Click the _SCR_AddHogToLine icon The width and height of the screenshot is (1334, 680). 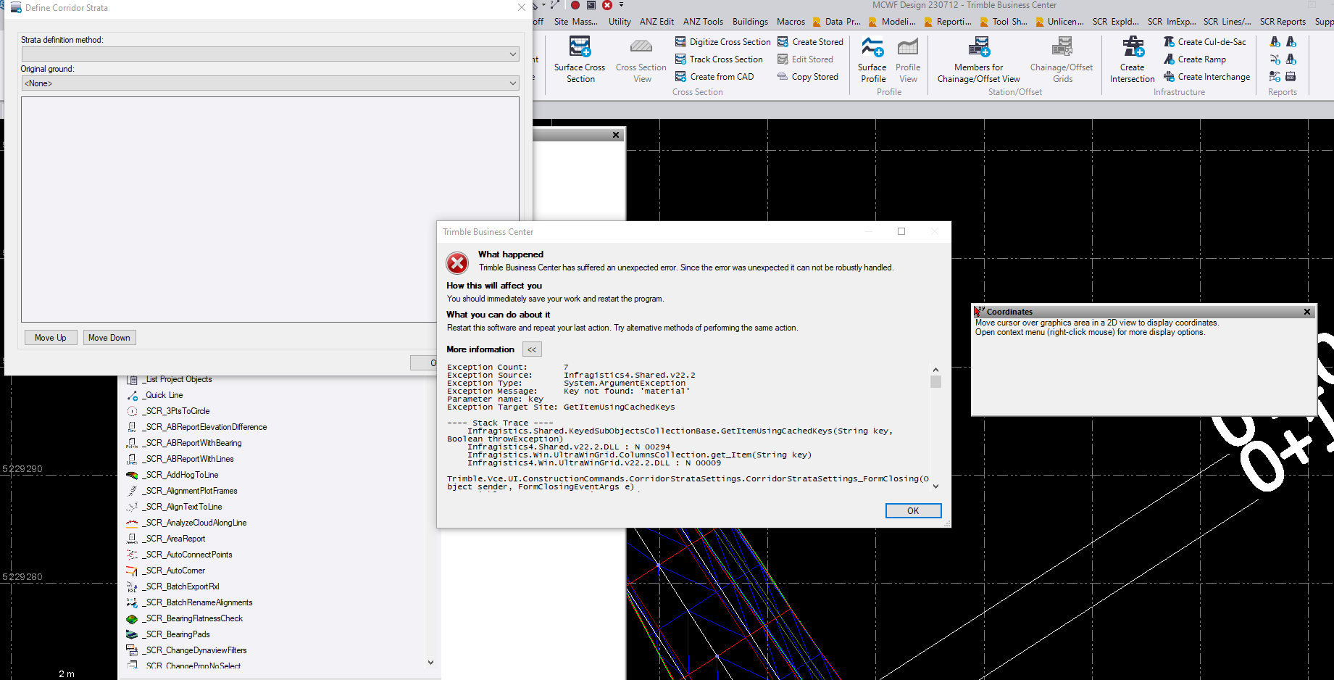pyautogui.click(x=132, y=475)
